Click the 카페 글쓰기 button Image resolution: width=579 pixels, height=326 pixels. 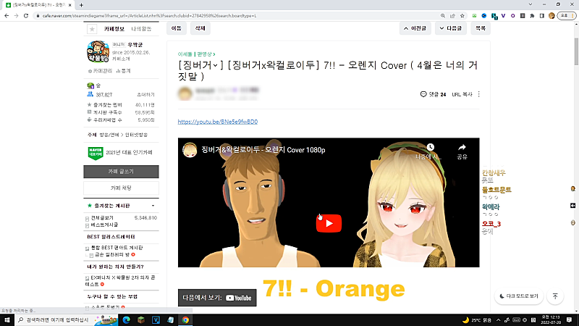tap(121, 172)
